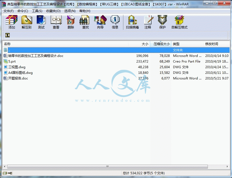Click the horizontal scrollbar thumb

coord(108,166)
